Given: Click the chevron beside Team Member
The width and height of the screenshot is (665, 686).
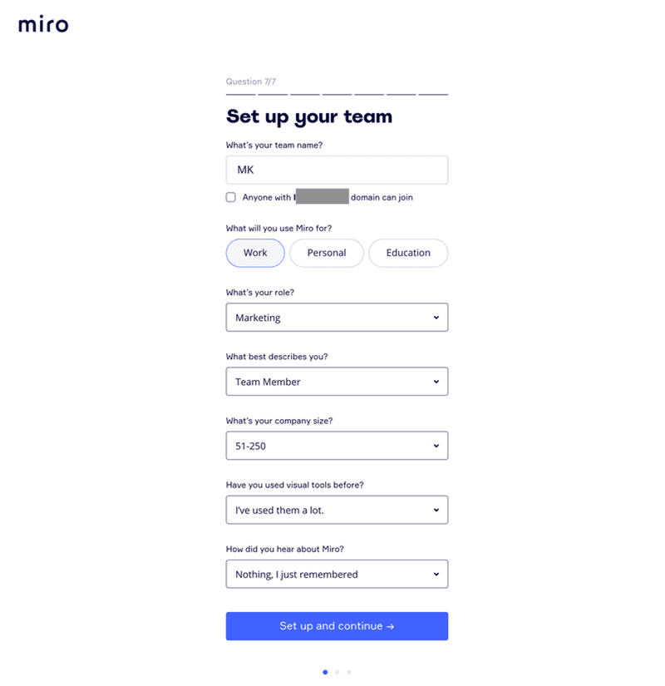Looking at the screenshot, I should (438, 381).
